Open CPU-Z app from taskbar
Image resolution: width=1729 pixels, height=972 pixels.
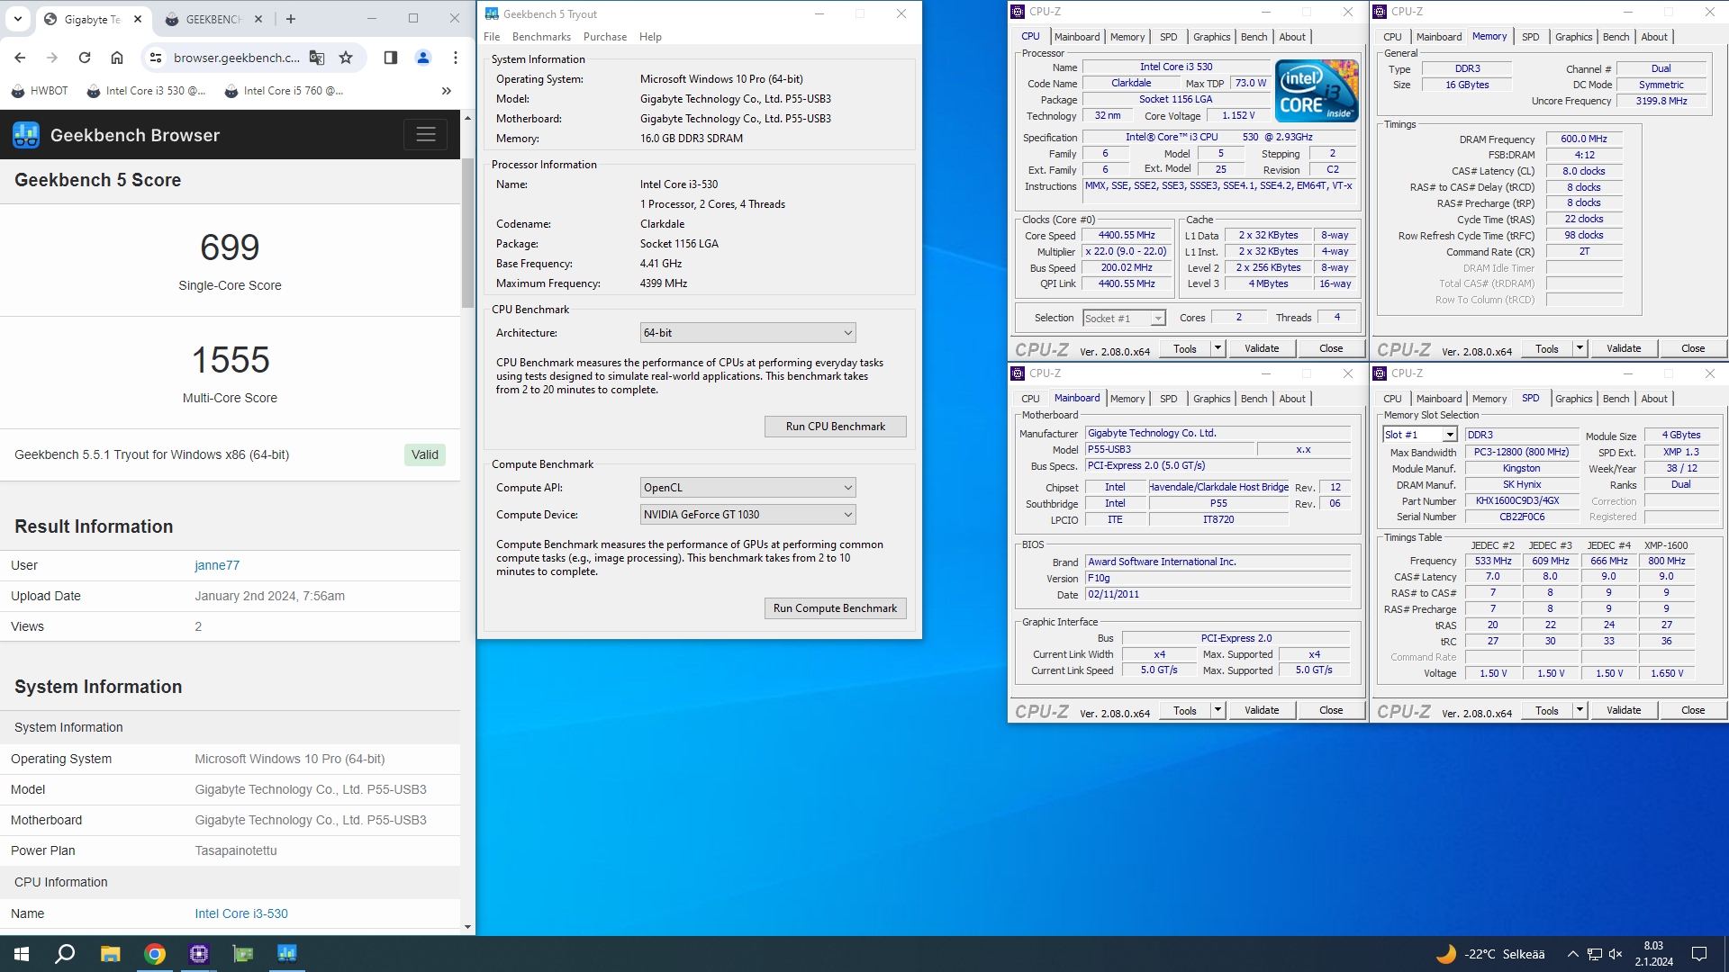click(x=199, y=954)
